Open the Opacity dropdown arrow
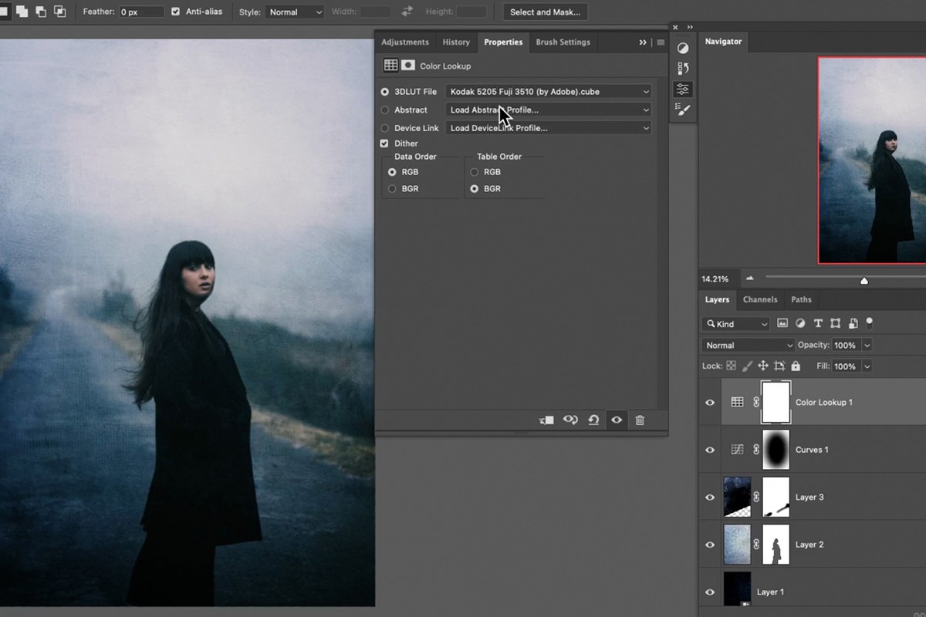The height and width of the screenshot is (617, 926). coord(867,345)
